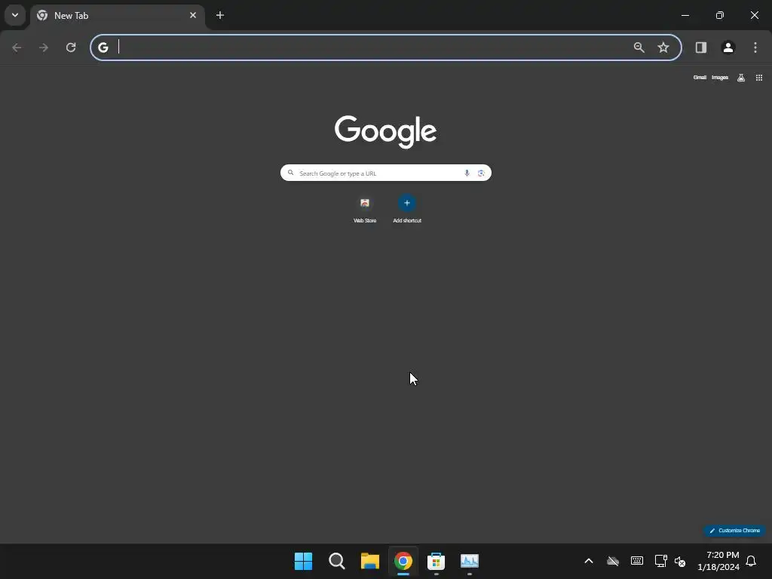Click the Google icon in address bar
The width and height of the screenshot is (772, 579).
click(103, 47)
